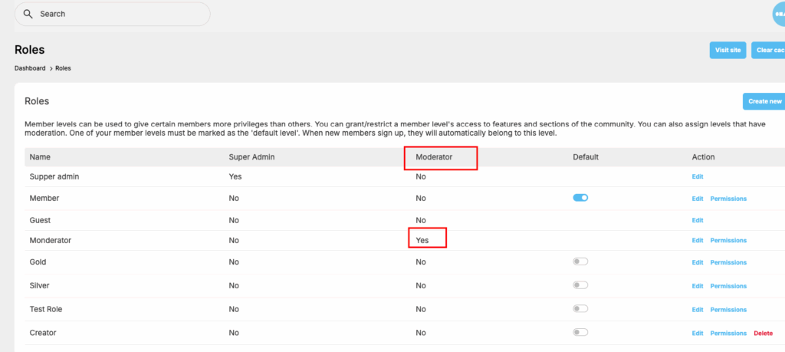
Task: Click the search magnifier icon
Action: point(28,14)
